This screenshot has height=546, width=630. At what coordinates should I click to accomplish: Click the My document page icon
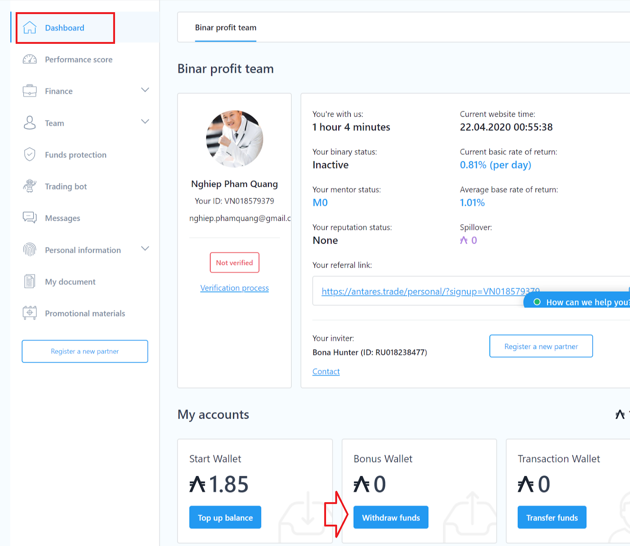point(30,281)
